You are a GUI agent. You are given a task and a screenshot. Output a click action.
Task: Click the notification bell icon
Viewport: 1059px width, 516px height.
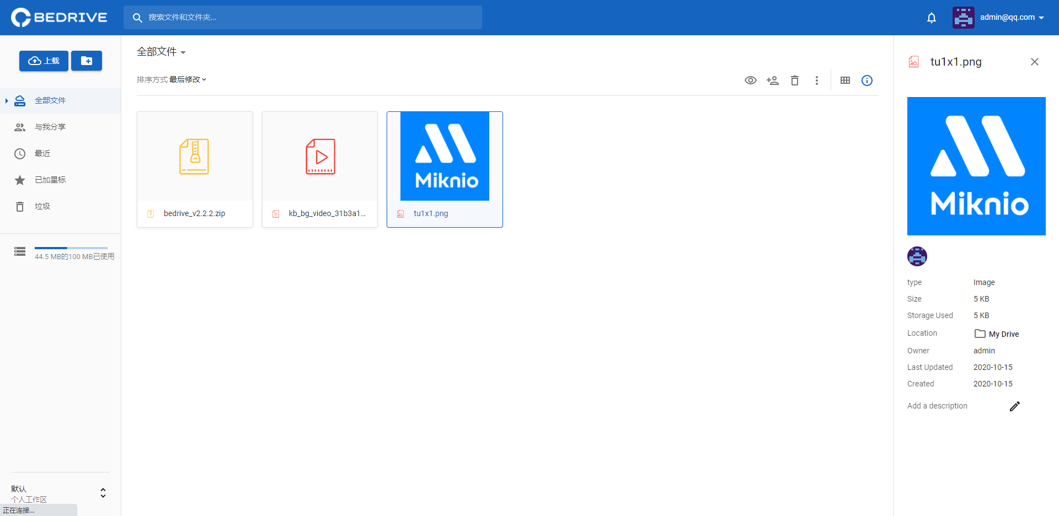tap(932, 17)
